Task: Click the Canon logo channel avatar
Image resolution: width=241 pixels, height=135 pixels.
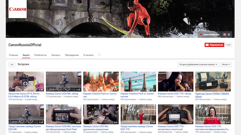Action: click(18, 9)
